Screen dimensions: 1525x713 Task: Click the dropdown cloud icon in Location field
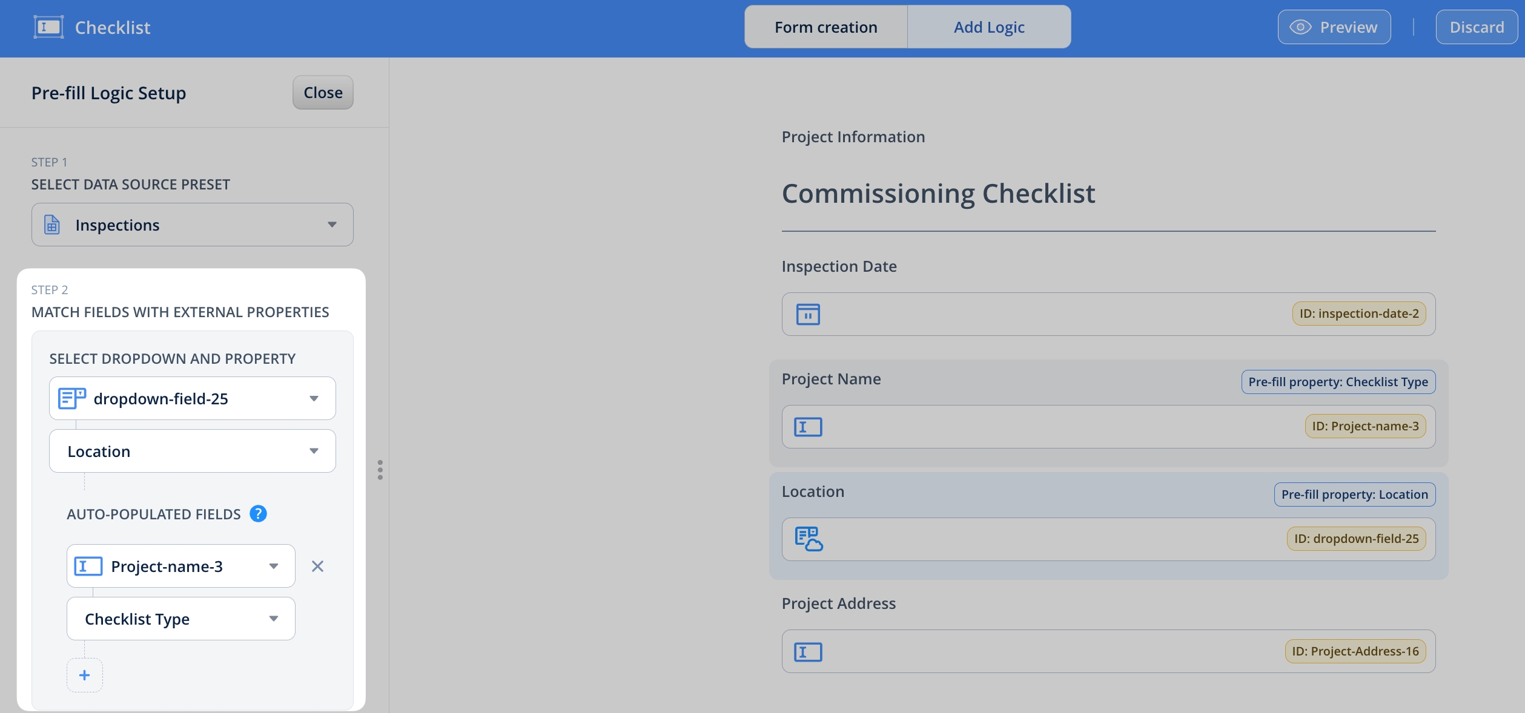coord(809,539)
